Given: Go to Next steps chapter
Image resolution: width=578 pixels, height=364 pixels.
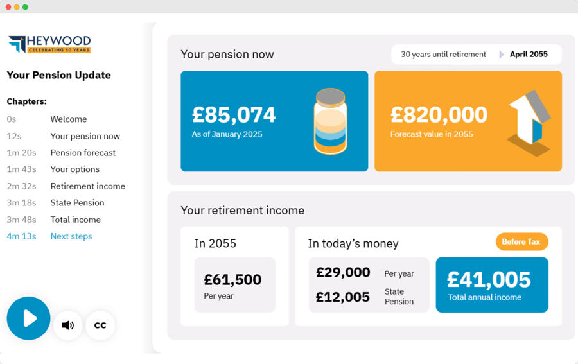Looking at the screenshot, I should (x=71, y=236).
